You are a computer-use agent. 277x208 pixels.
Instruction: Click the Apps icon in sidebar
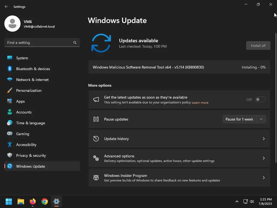click(x=10, y=101)
